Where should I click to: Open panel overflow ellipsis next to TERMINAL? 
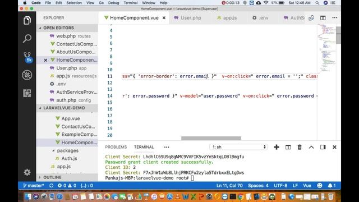(x=167, y=147)
